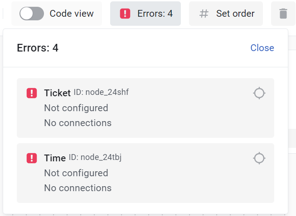296x216 pixels.
Task: Click the node_24tbj ID text
Action: pyautogui.click(x=95, y=157)
